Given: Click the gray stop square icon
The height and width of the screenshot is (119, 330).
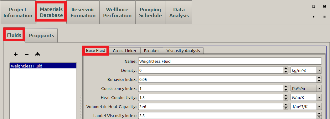Looking at the screenshot, I should coord(325,17).
